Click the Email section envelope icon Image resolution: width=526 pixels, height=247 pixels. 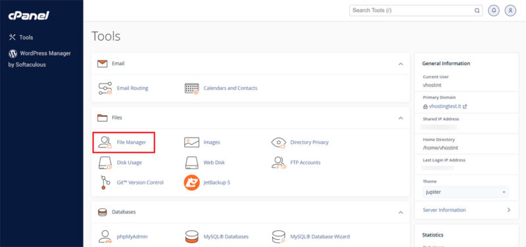[103, 64]
